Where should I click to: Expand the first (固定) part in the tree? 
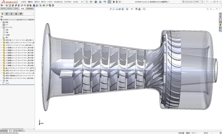pyautogui.click(x=1, y=40)
